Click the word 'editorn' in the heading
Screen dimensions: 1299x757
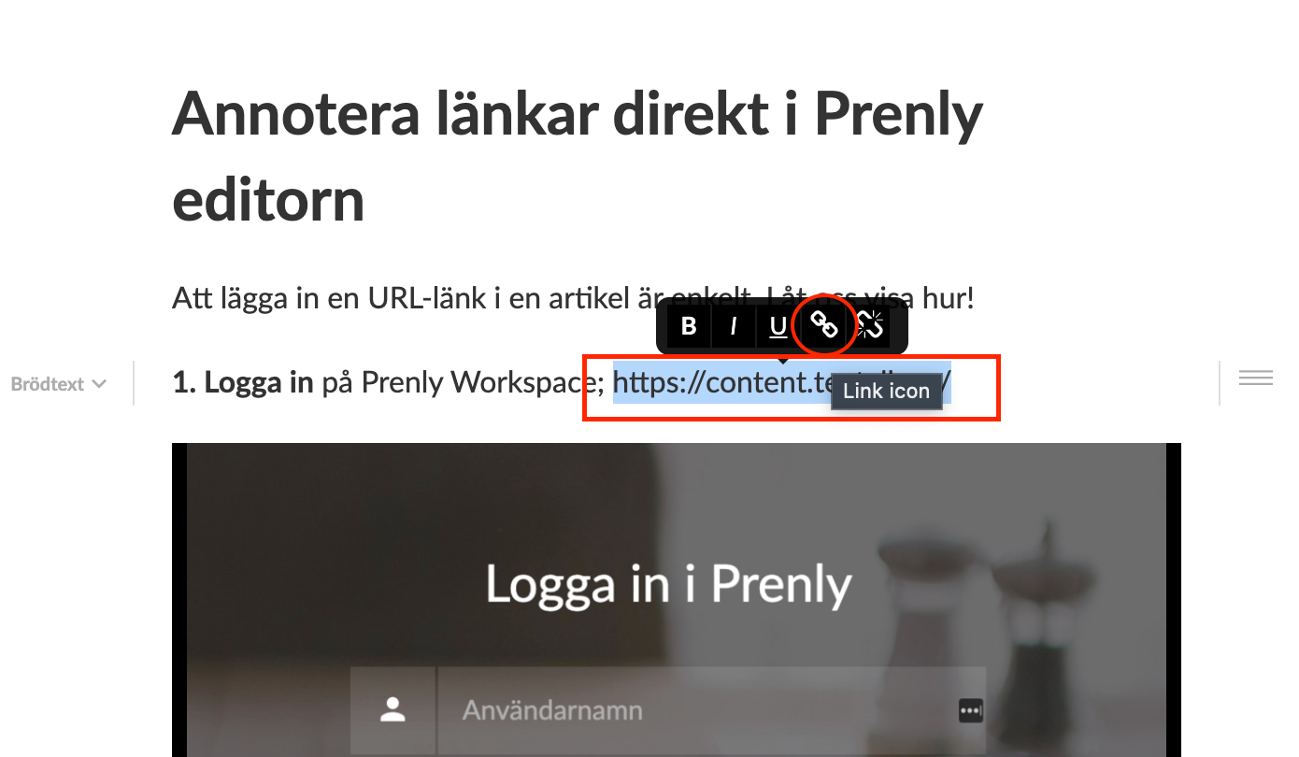(268, 199)
